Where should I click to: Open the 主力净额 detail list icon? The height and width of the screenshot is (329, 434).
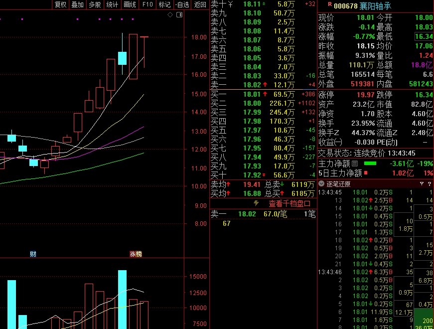(355, 163)
